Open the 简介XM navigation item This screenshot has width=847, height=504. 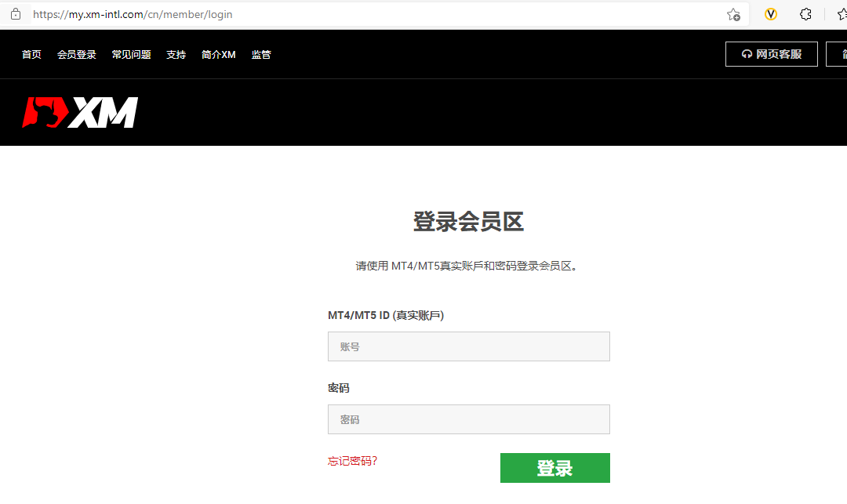point(218,55)
